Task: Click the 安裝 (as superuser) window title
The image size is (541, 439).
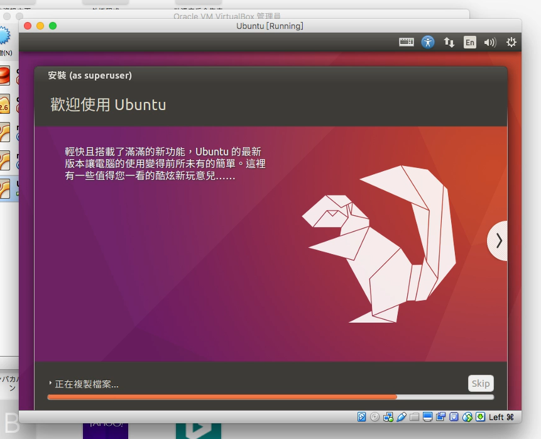Action: click(x=90, y=75)
